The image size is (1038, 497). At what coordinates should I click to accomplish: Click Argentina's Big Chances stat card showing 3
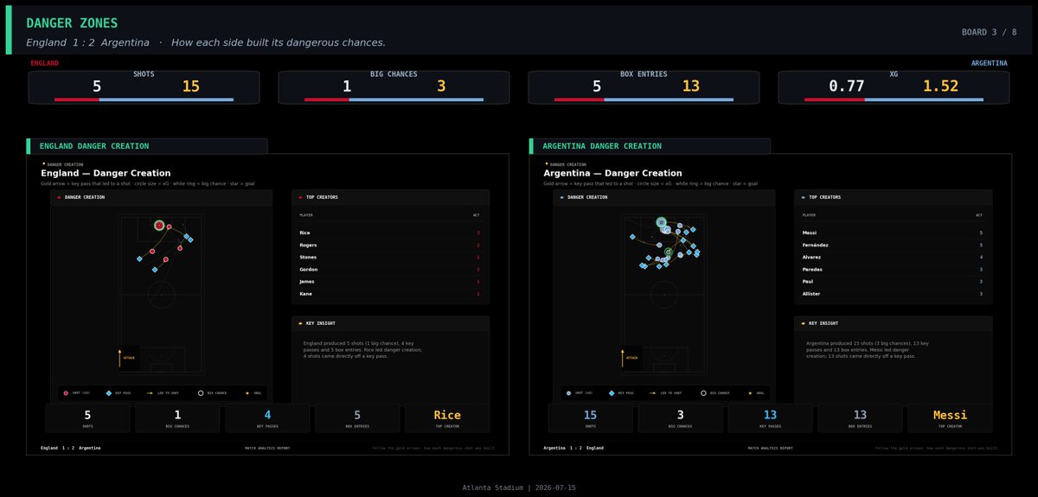[680, 418]
